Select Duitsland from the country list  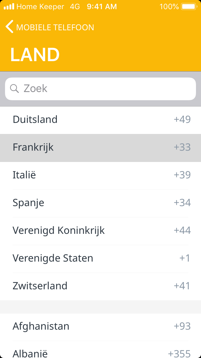pos(35,119)
